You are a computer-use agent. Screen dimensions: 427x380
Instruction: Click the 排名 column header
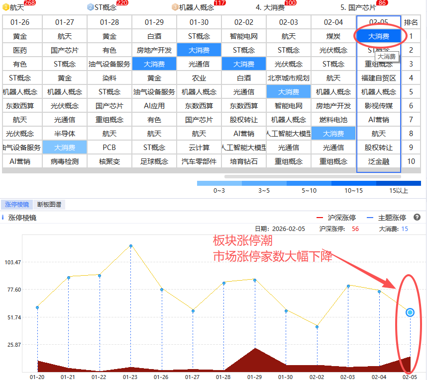click(411, 22)
